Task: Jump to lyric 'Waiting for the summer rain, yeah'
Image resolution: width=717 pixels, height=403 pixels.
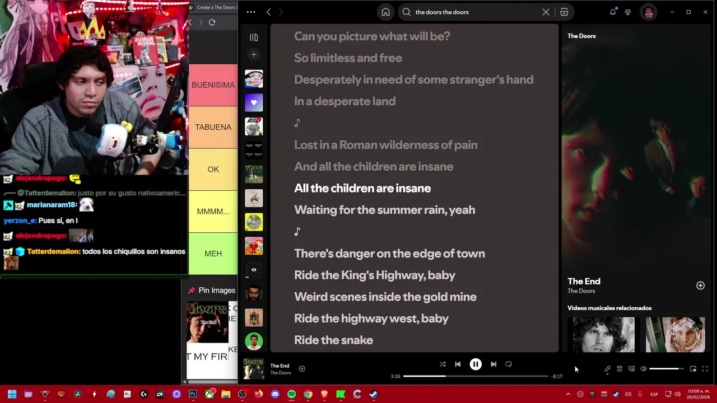Action: point(384,210)
